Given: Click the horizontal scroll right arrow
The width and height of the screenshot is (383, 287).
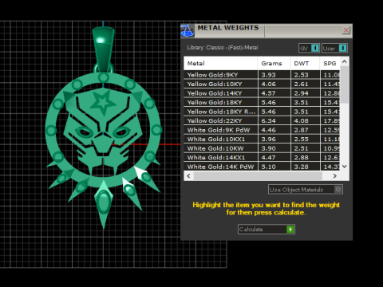Looking at the screenshot, I should point(335,175).
